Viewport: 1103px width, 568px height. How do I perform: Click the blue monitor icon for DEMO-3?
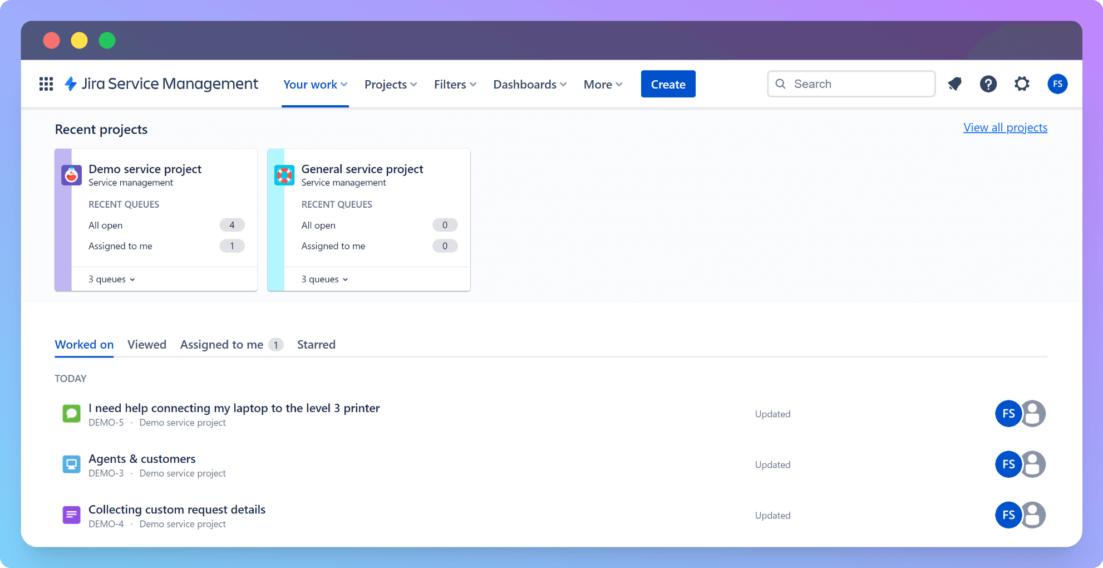pyautogui.click(x=71, y=464)
